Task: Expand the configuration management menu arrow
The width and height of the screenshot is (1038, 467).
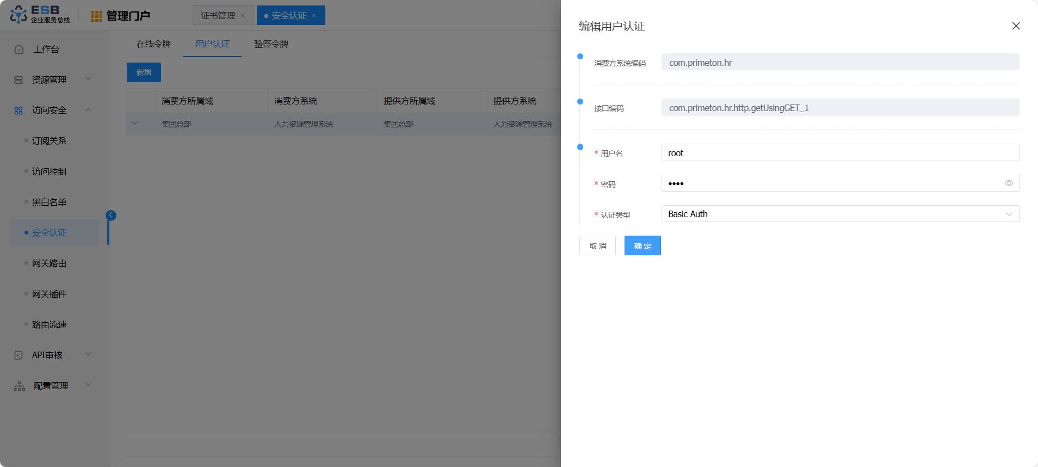Action: (x=88, y=385)
